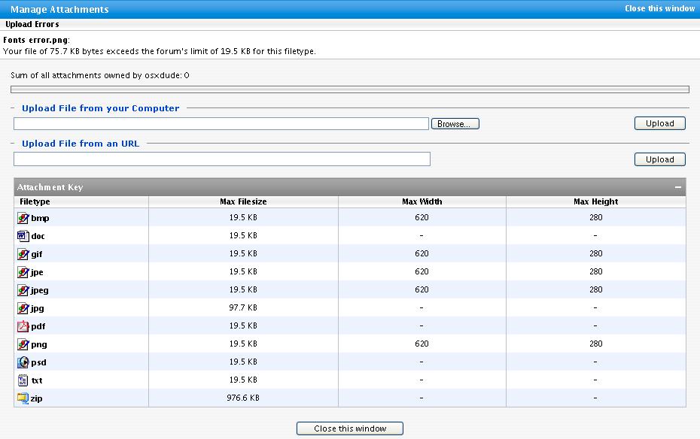Click the jpg filetype icon
The height and width of the screenshot is (439, 700).
click(23, 308)
